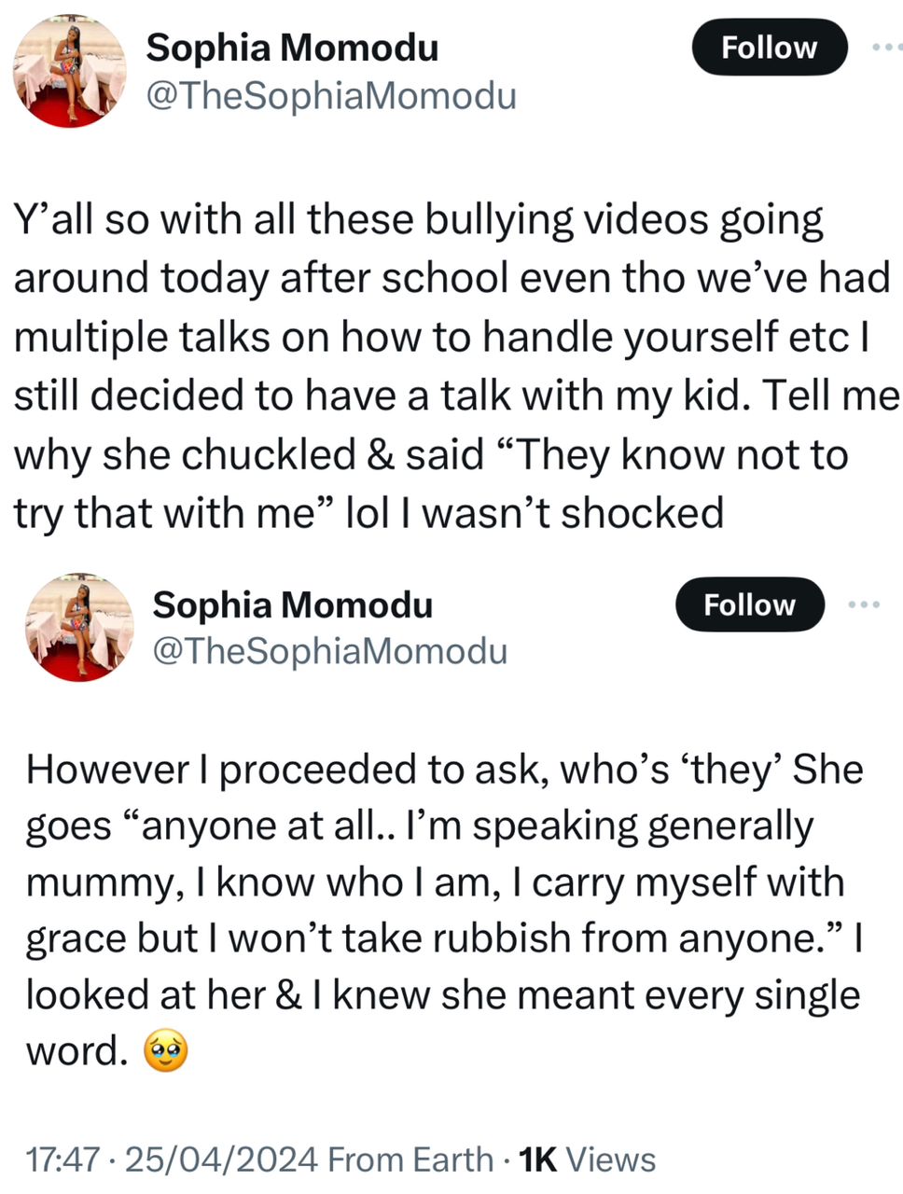Click the pleading face emoji
This screenshot has width=903, height=1194.
coord(166,1052)
